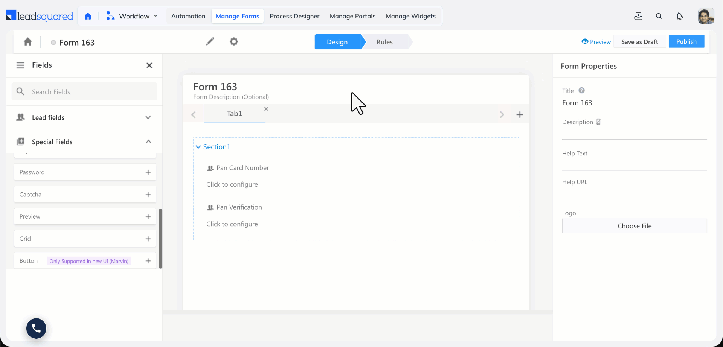Add the Button field
The height and width of the screenshot is (347, 723).
click(148, 261)
